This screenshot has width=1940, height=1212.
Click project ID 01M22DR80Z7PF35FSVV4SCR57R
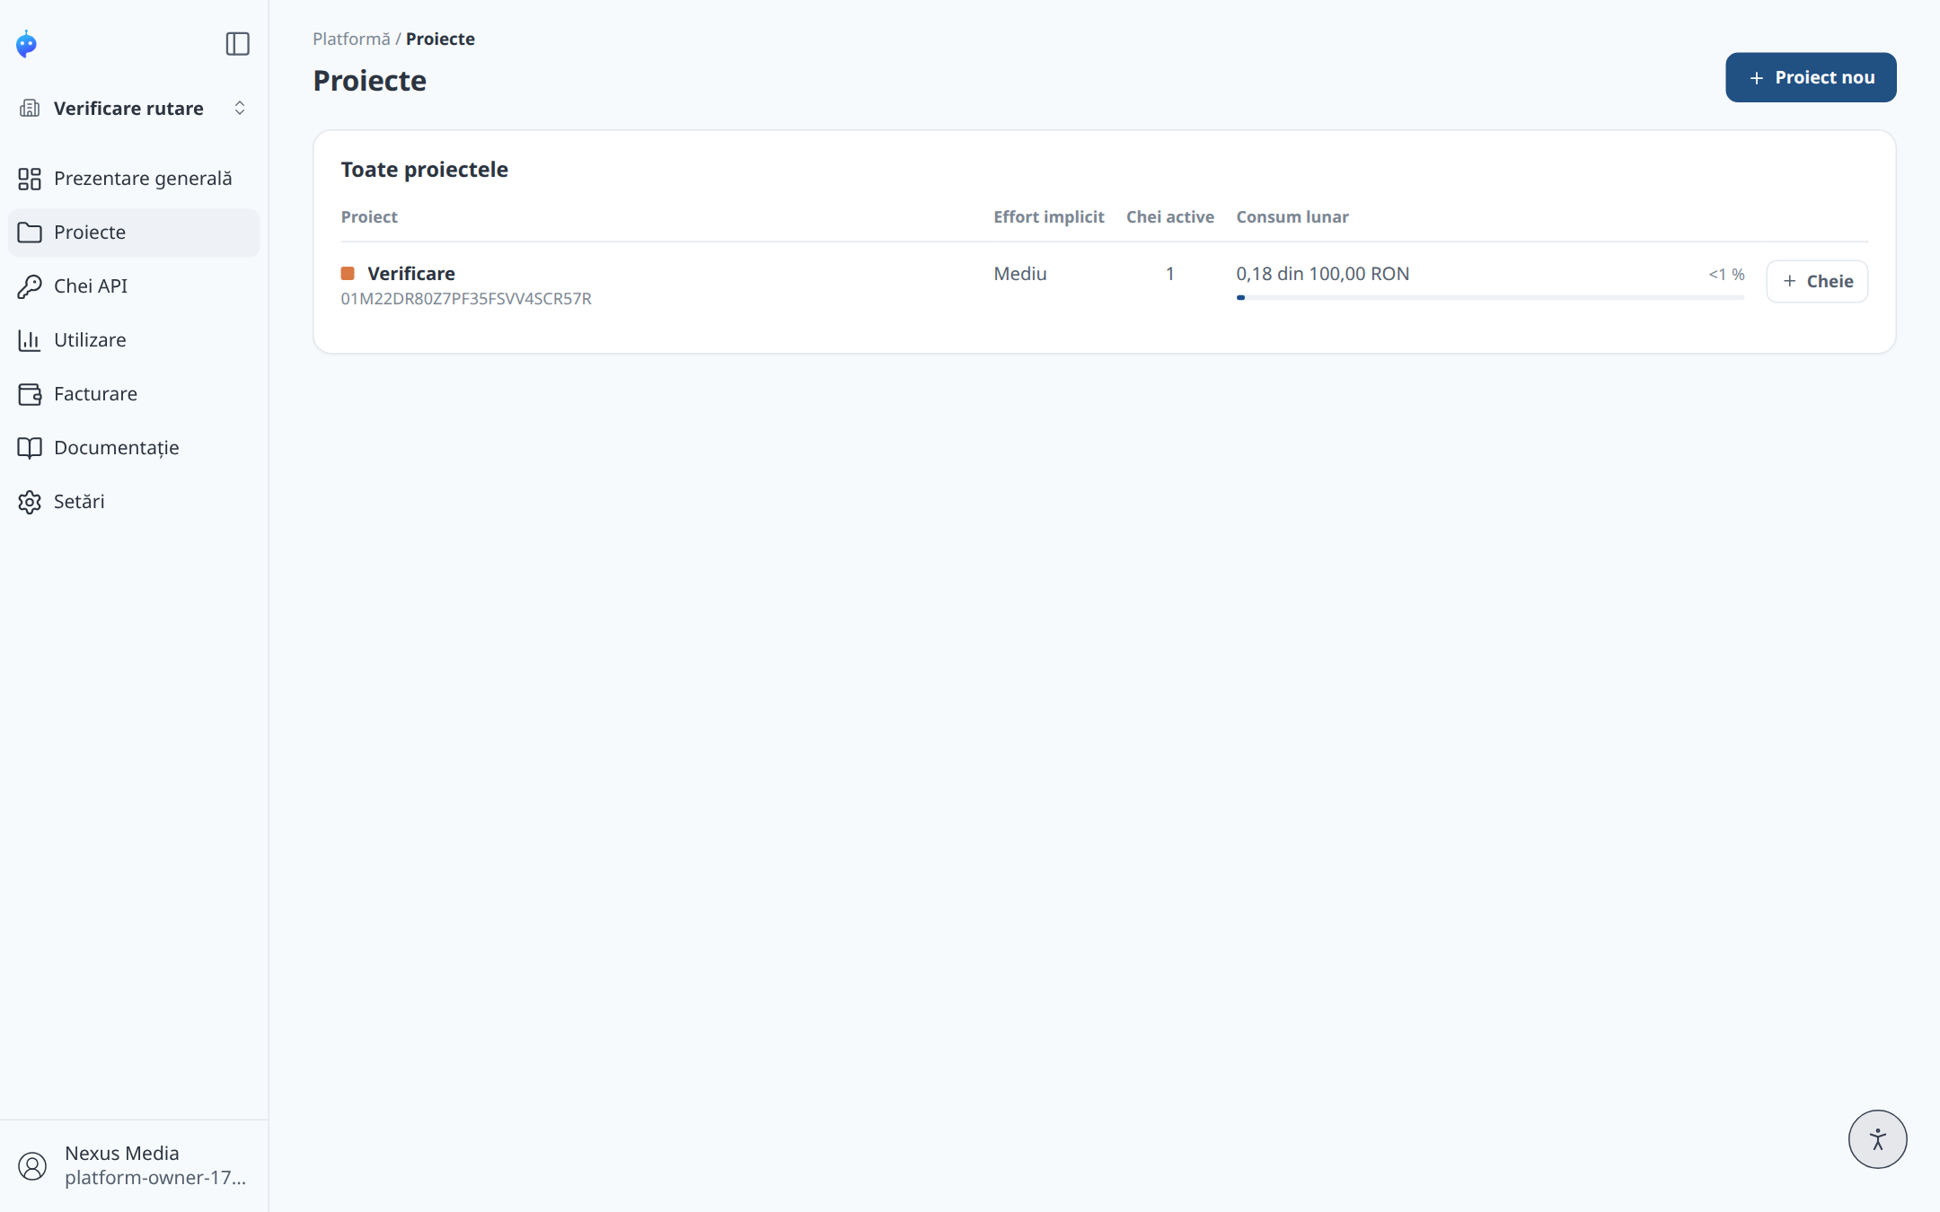coord(466,298)
